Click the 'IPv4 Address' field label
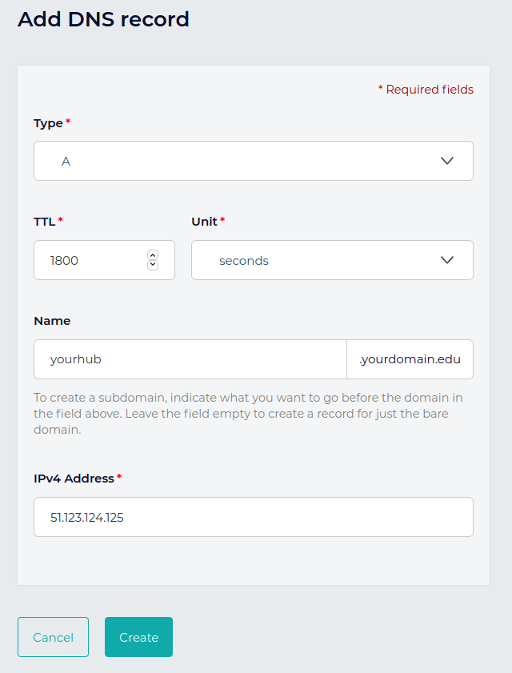This screenshot has width=512, height=673. point(74,479)
